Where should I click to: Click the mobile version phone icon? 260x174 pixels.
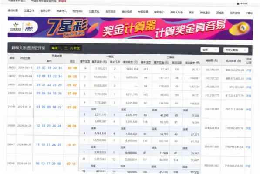pos(238,3)
